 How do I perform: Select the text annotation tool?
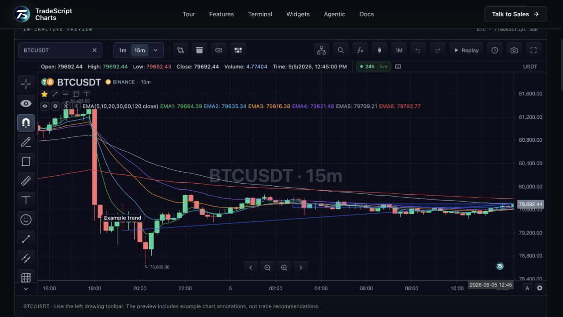tap(26, 200)
